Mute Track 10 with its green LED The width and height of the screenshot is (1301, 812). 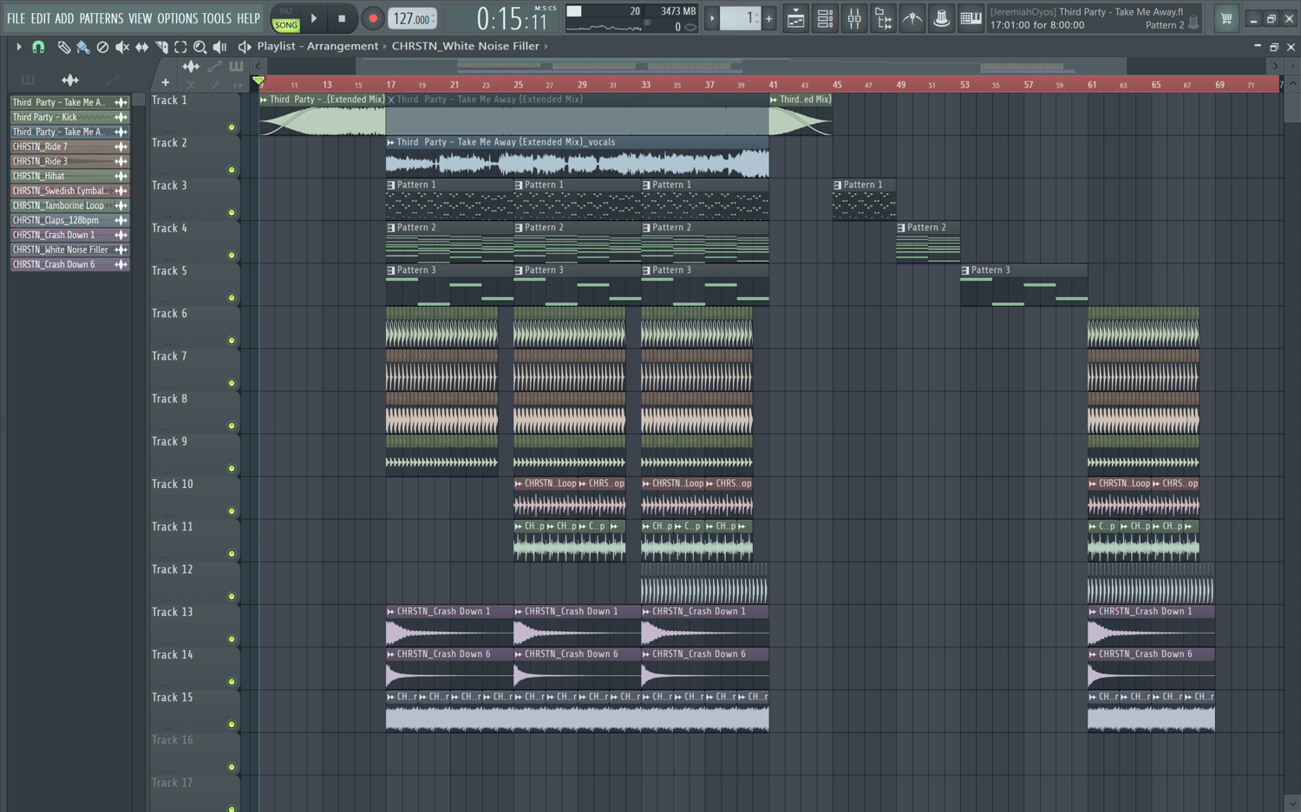tap(232, 511)
